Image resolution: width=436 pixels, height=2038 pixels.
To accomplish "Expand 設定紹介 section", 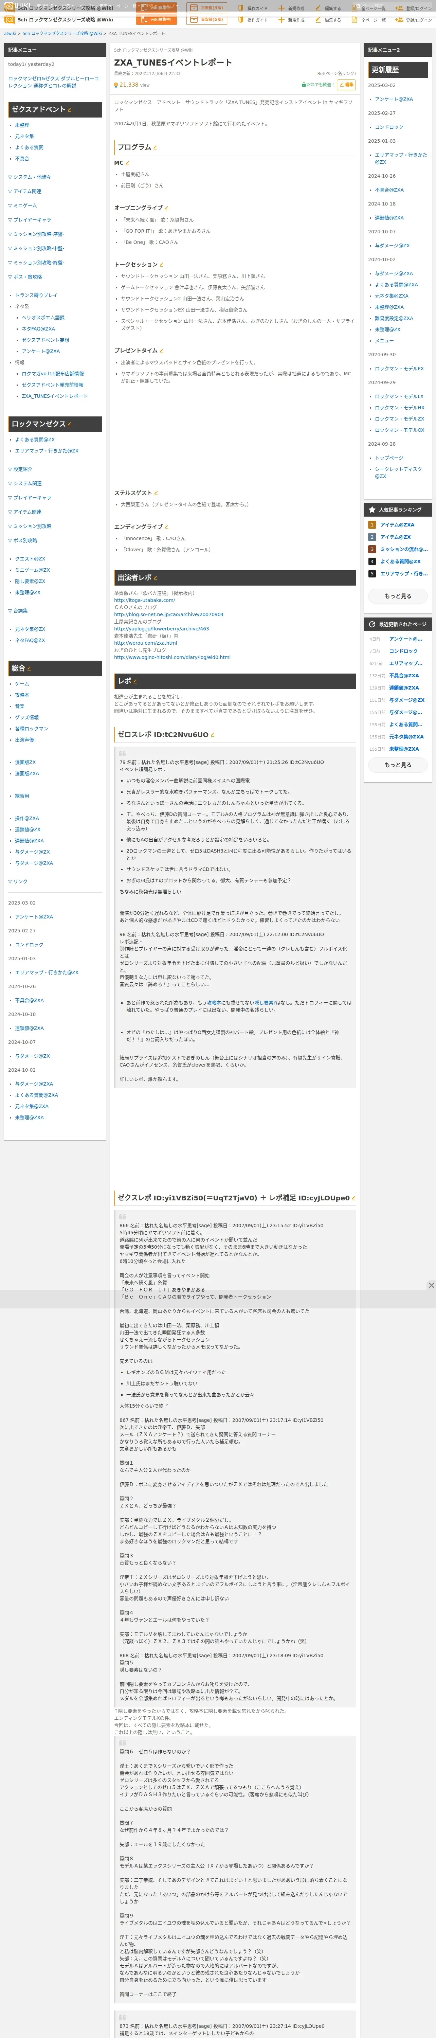I will (x=20, y=469).
